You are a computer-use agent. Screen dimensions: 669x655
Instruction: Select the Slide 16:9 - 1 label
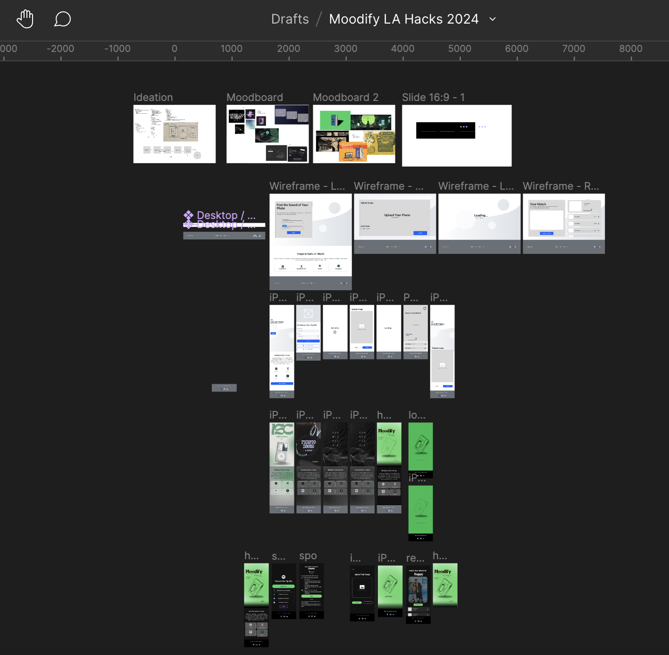434,97
